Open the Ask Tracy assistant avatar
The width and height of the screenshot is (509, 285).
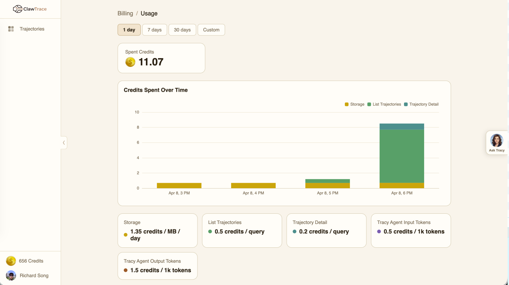[497, 140]
